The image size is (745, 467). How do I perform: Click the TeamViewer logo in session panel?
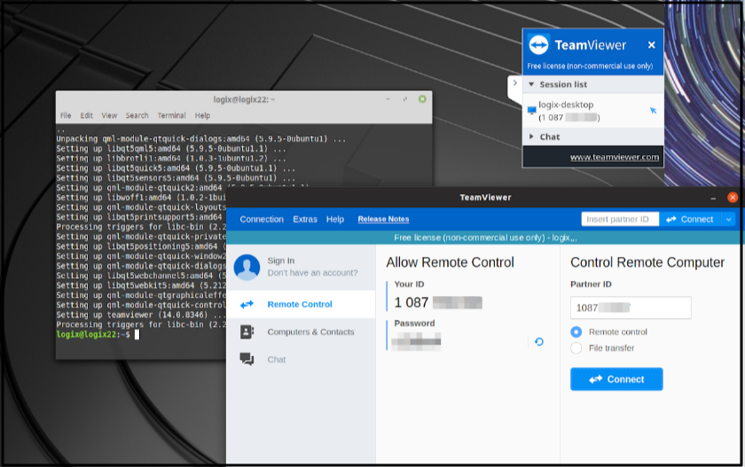tap(539, 44)
